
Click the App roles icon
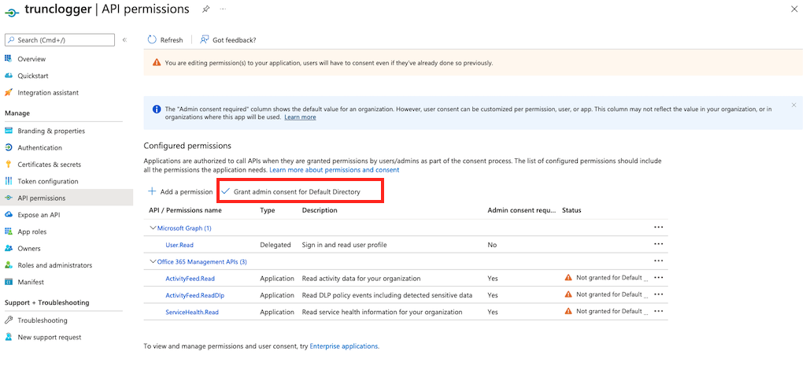[8, 231]
